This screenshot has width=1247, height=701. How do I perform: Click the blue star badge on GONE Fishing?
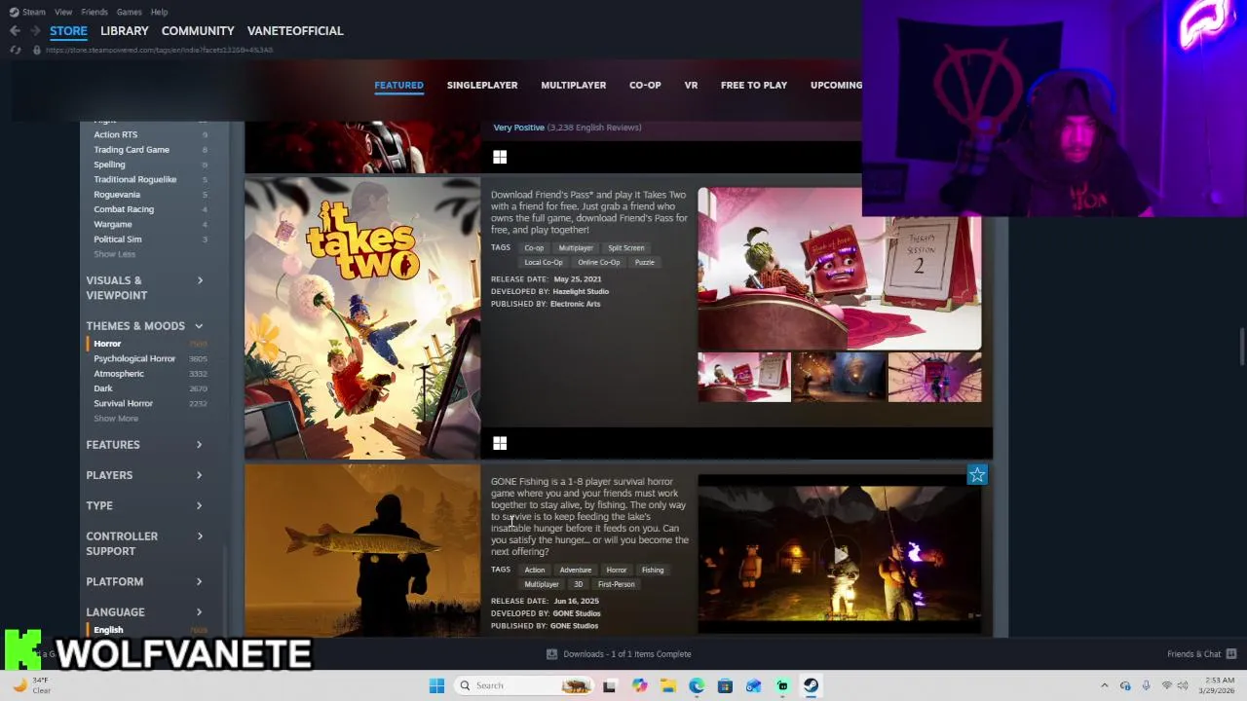pyautogui.click(x=977, y=474)
